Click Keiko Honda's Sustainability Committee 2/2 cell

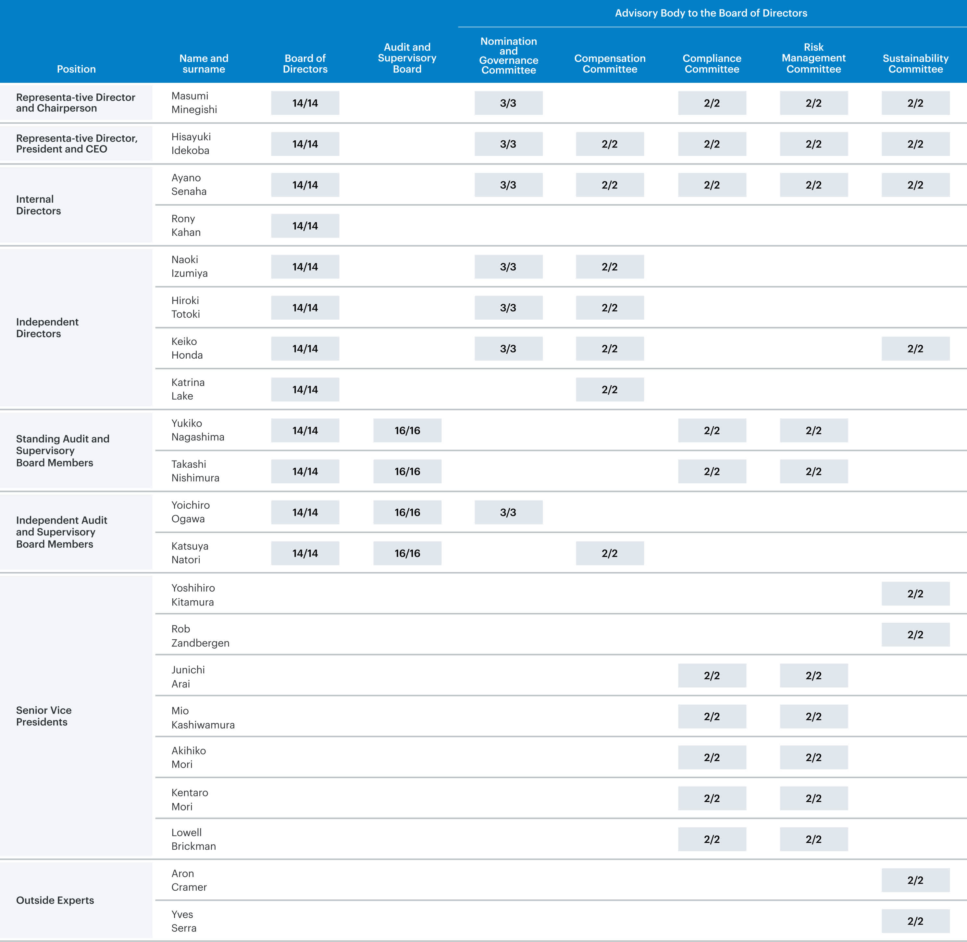(915, 349)
